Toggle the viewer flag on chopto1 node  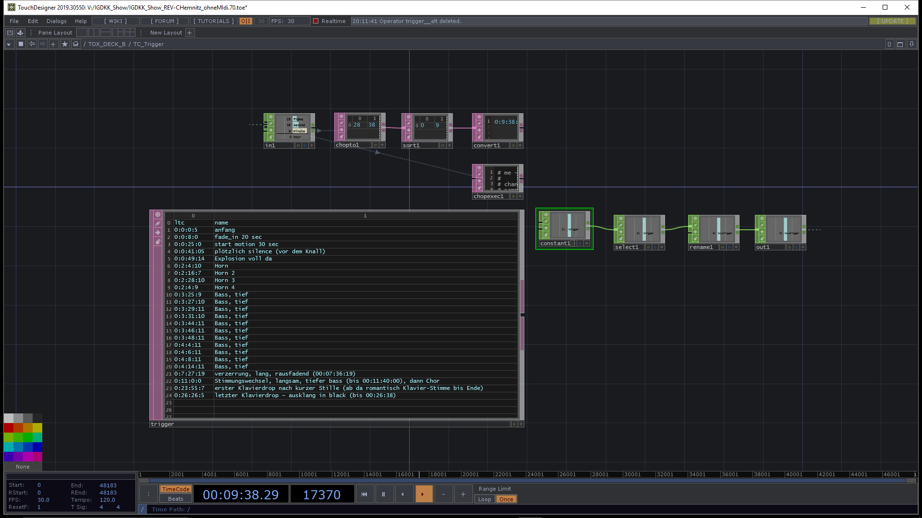click(341, 117)
